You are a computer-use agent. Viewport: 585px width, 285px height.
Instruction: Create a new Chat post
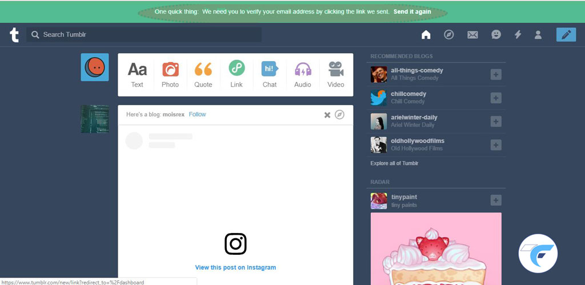pyautogui.click(x=270, y=75)
